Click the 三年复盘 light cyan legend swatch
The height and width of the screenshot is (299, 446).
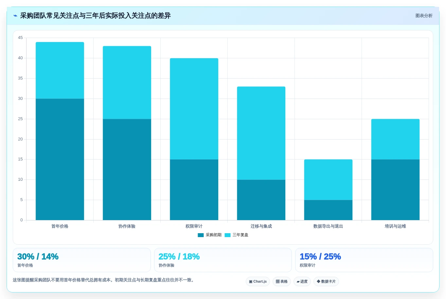(x=227, y=235)
